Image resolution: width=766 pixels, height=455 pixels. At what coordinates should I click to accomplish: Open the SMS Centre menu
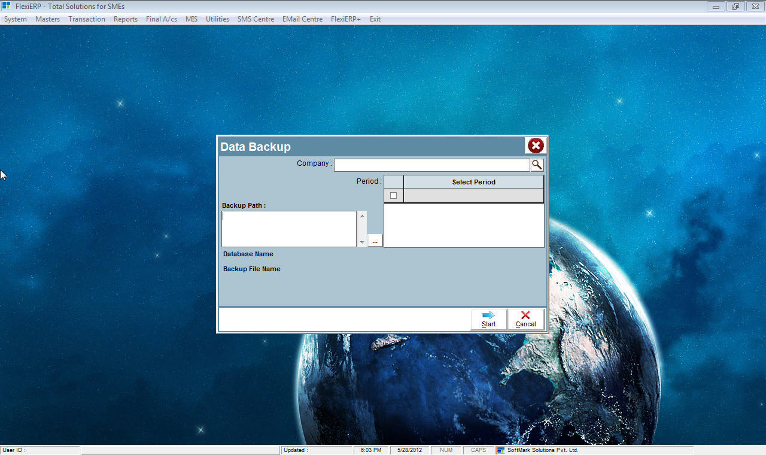pos(256,19)
